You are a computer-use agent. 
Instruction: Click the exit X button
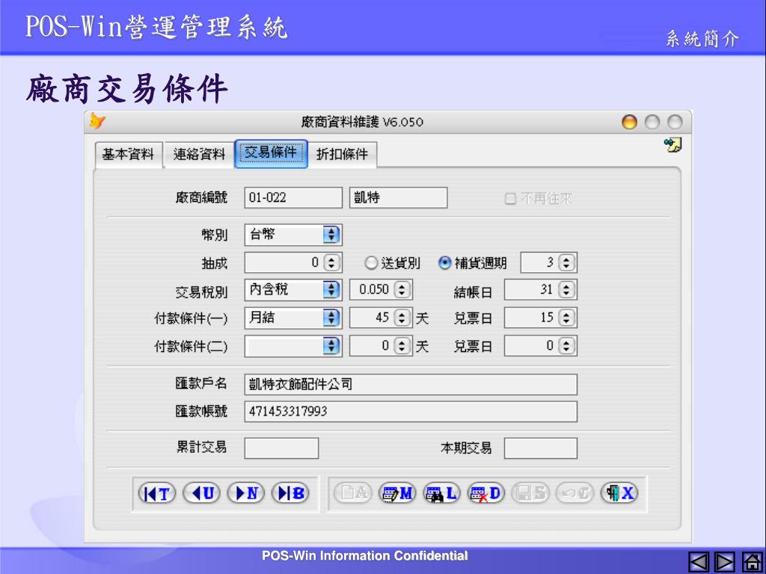619,493
